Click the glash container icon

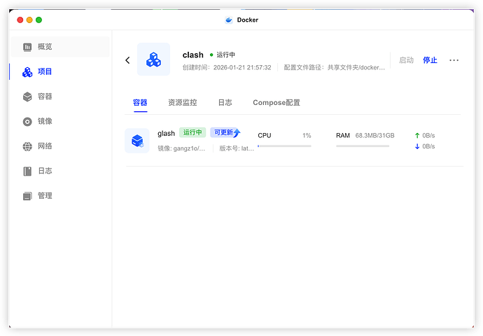click(137, 141)
